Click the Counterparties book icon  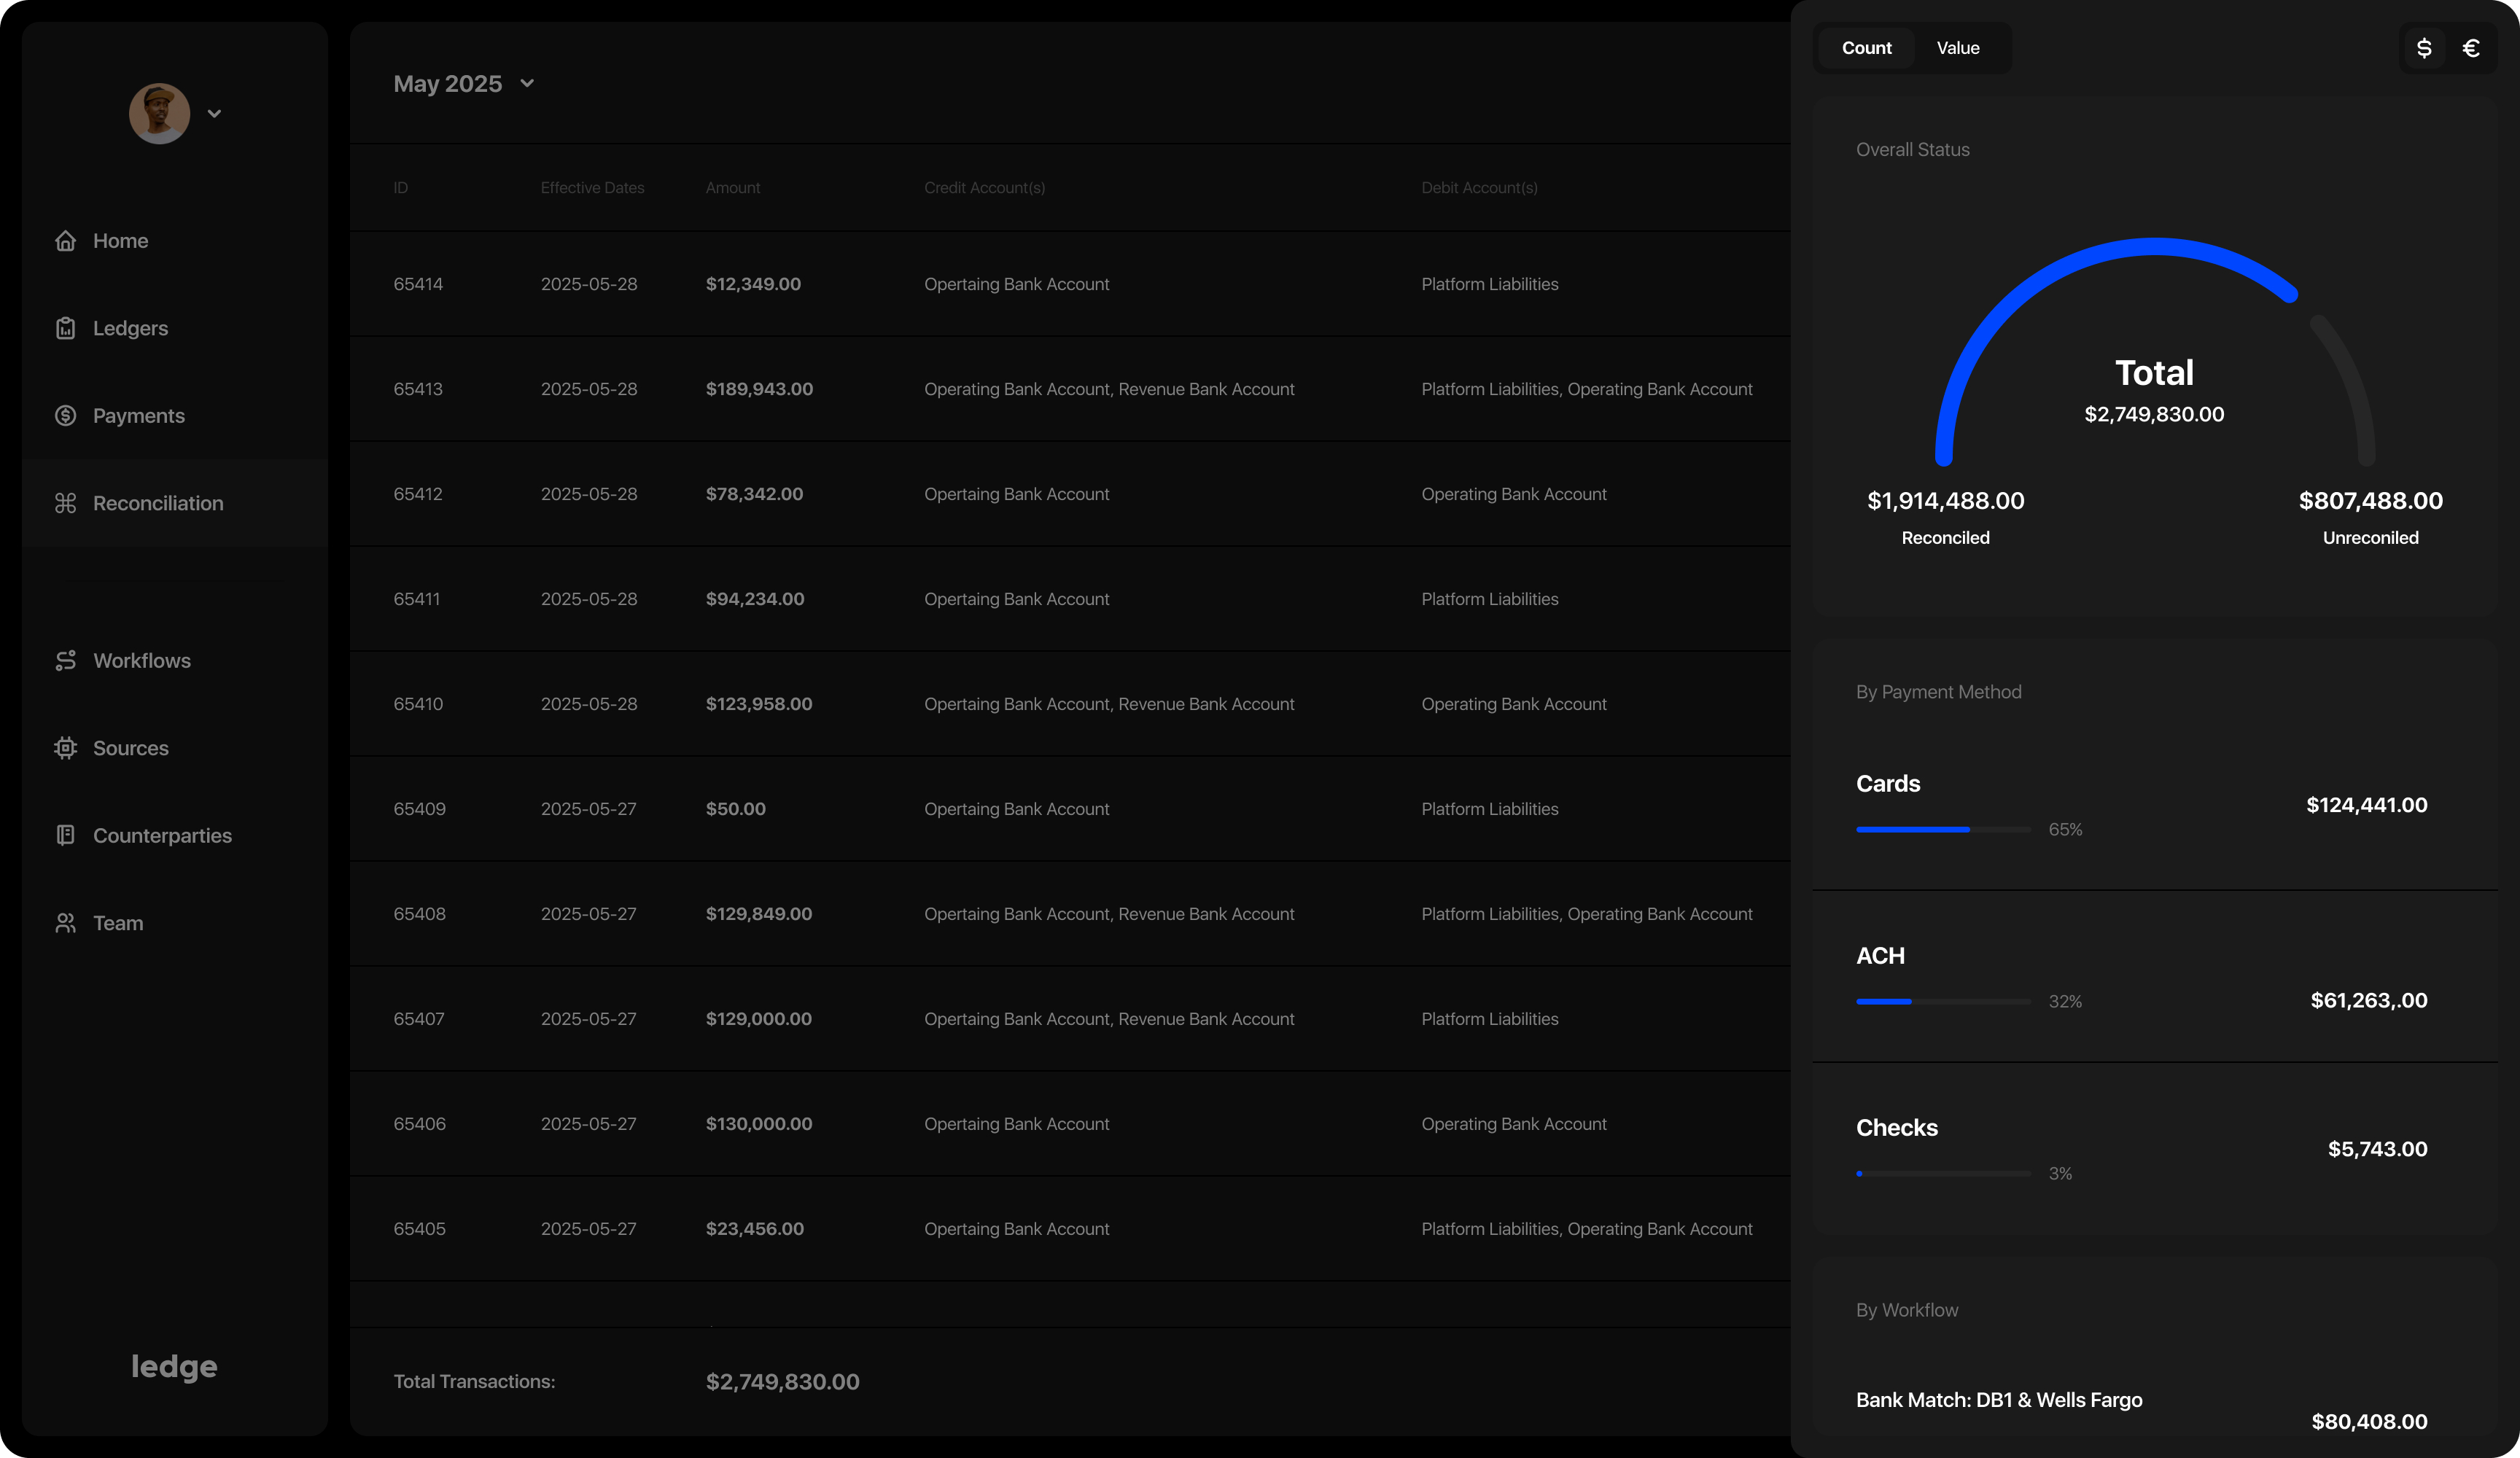pyautogui.click(x=66, y=835)
